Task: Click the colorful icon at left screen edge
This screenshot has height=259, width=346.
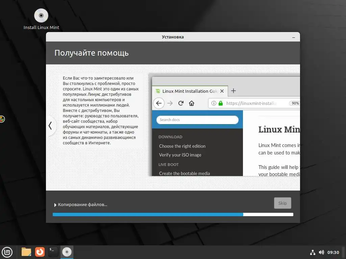Action: pyautogui.click(x=2, y=119)
